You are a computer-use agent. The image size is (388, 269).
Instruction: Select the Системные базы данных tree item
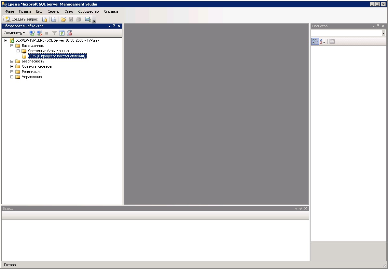(48, 51)
